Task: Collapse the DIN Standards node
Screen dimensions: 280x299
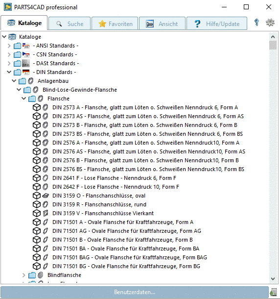Action: coord(9,72)
